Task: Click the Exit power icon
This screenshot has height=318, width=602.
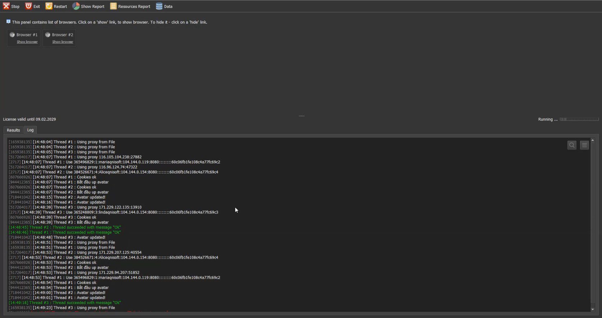Action: [28, 6]
